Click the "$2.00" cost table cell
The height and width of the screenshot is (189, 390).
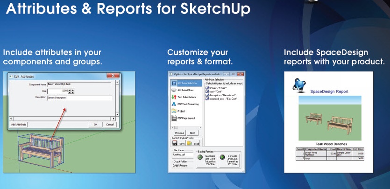click(332, 154)
